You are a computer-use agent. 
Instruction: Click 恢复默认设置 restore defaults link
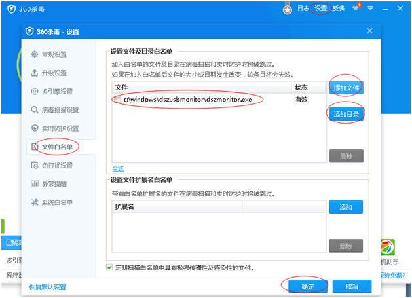coord(47,287)
